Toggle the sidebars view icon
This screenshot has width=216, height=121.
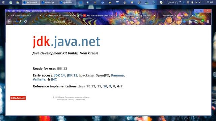pyautogui.click(x=196, y=22)
